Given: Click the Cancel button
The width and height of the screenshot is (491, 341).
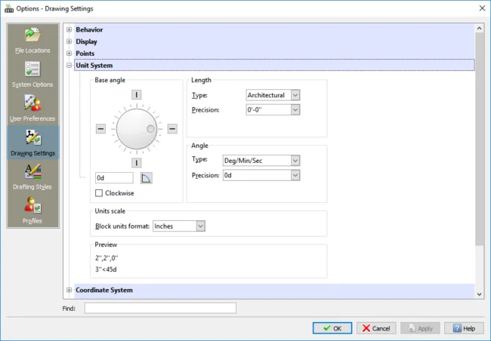Looking at the screenshot, I should 376,328.
